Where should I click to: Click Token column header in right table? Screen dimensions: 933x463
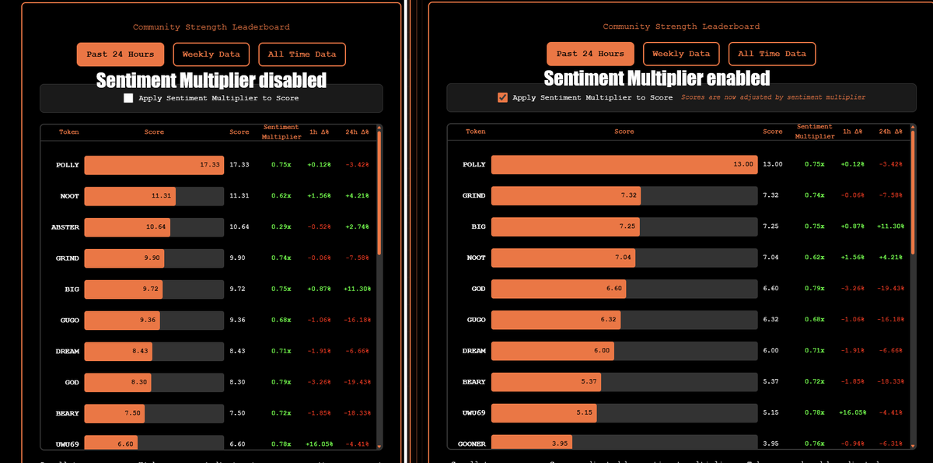click(476, 132)
